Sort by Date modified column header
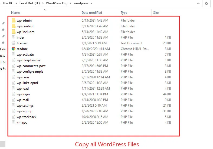This screenshot has width=213, height=149. [92, 13]
